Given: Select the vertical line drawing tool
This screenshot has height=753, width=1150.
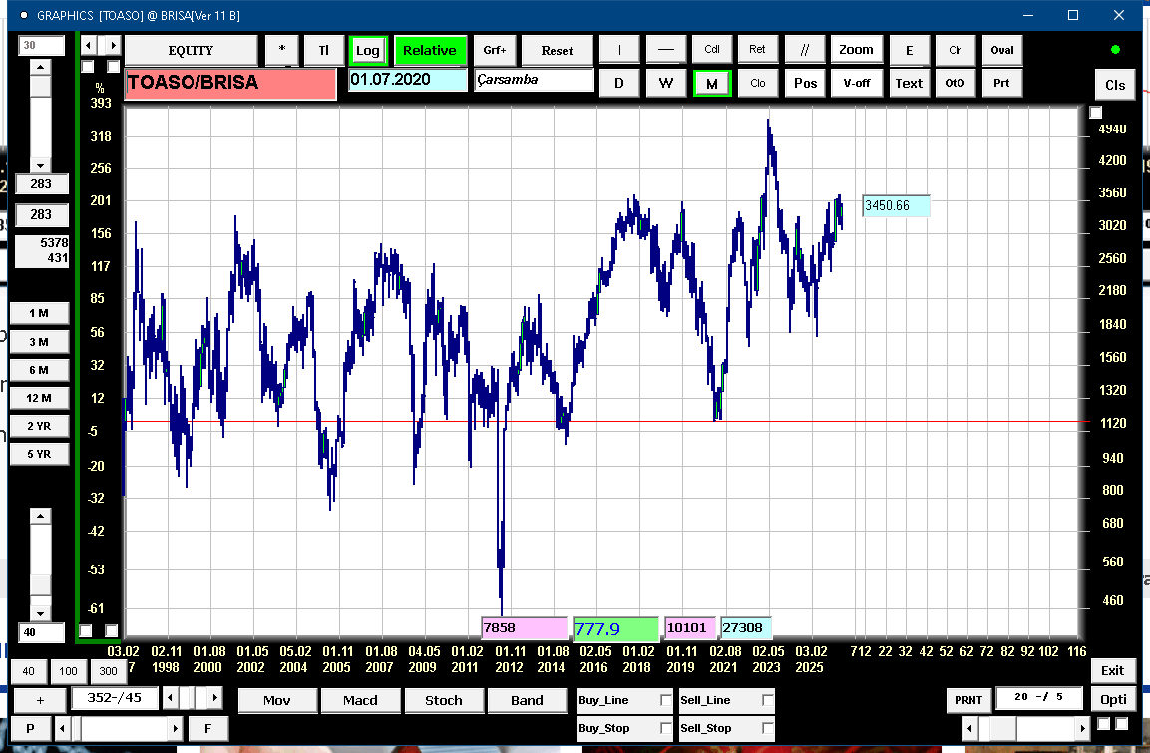Looking at the screenshot, I should pos(619,50).
